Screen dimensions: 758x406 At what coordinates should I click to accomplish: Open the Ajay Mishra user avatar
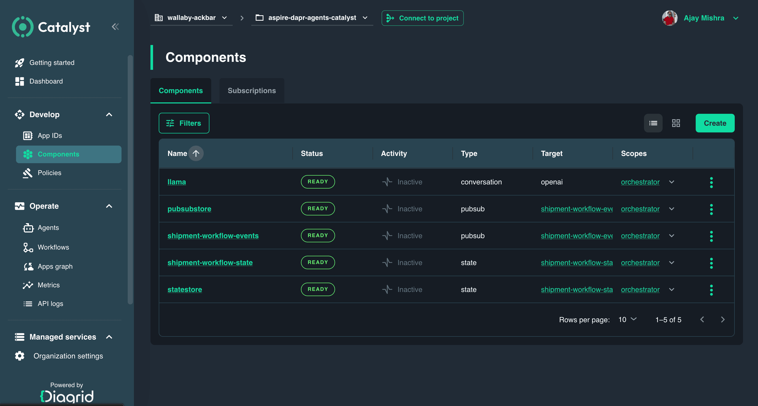(669, 18)
